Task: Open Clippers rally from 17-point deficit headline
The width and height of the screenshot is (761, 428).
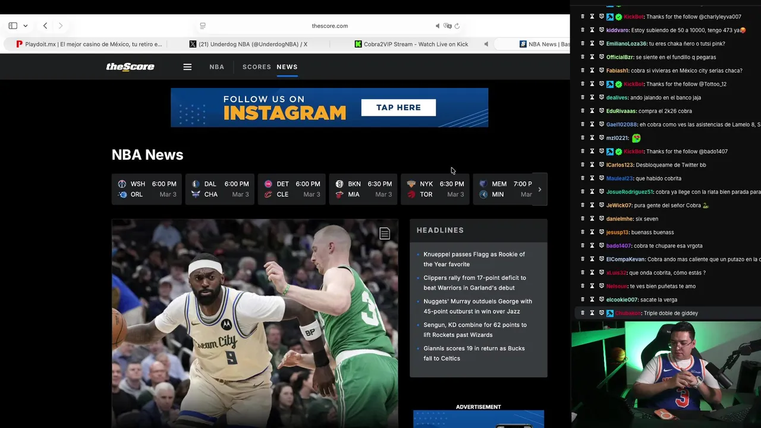Action: 474,282
